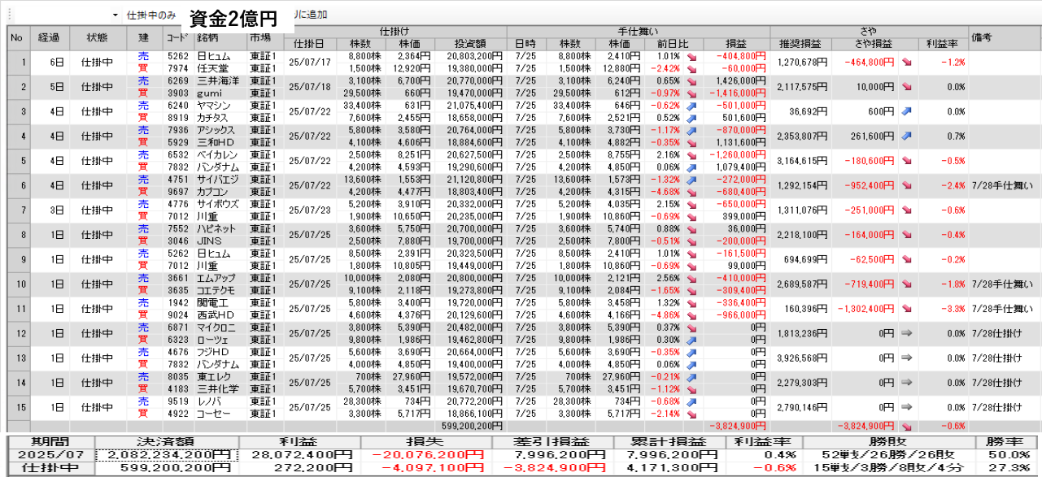The width and height of the screenshot is (1042, 477).
Task: Click the blue up arrow in row 4 さや損益
Action: tap(907, 136)
